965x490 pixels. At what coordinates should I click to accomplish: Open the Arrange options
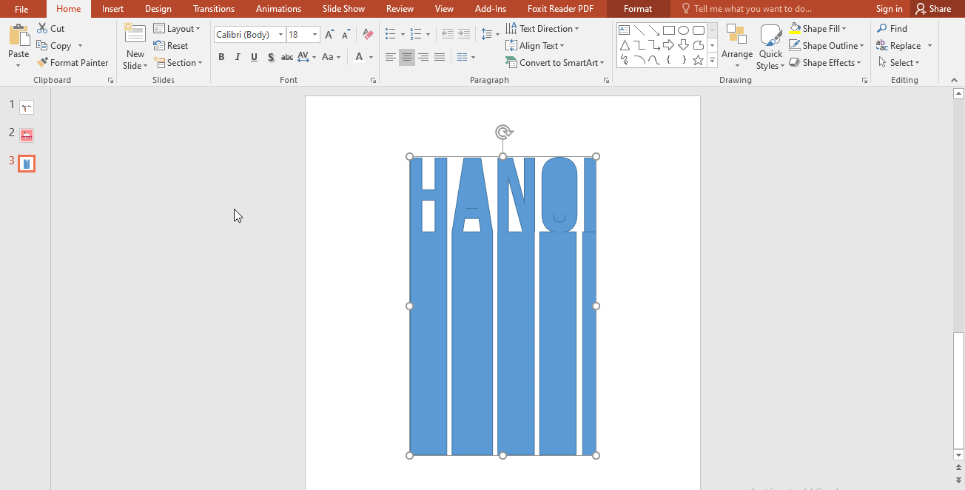pos(737,46)
